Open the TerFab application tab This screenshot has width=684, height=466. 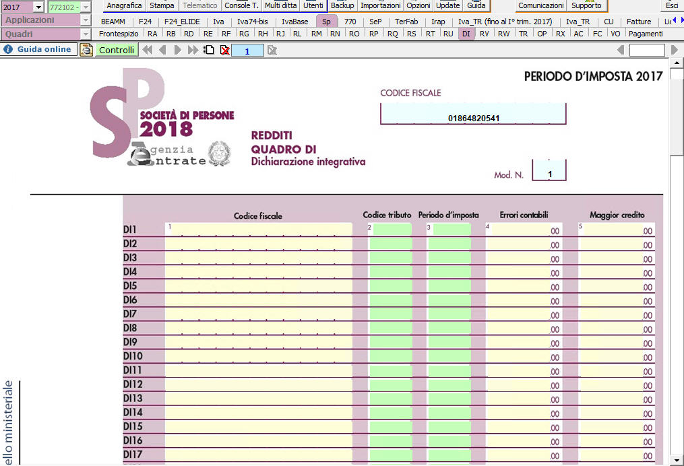[x=406, y=22]
